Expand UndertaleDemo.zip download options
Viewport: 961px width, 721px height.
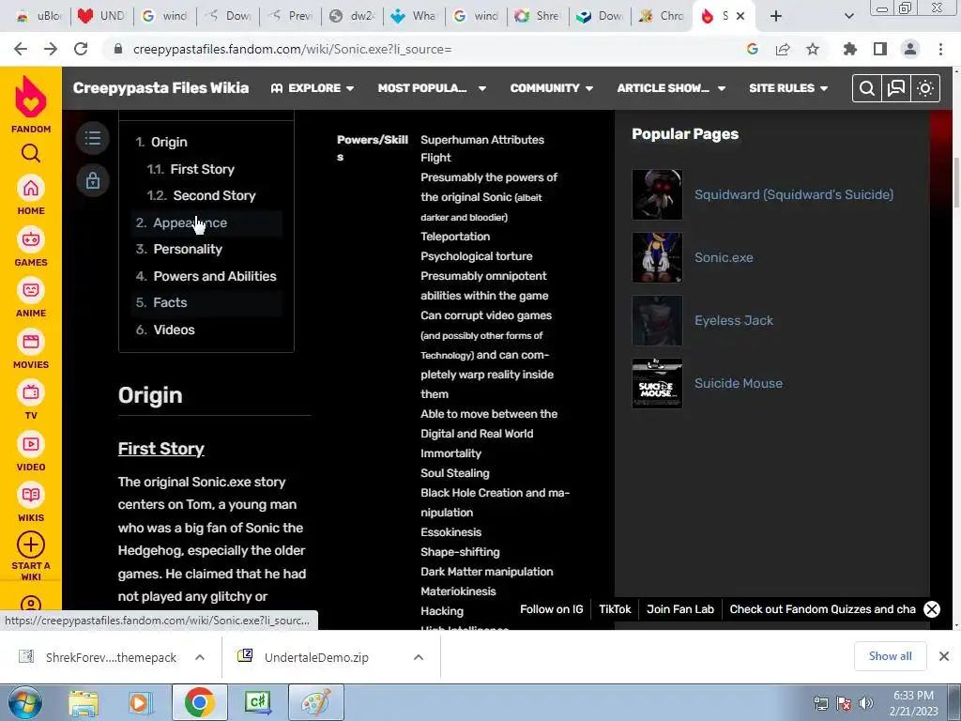pos(419,657)
